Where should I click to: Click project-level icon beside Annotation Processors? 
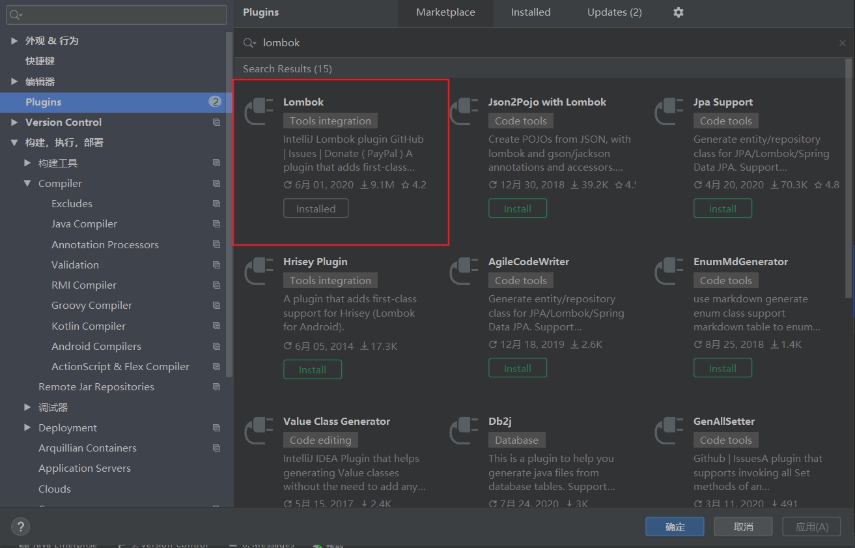(216, 245)
